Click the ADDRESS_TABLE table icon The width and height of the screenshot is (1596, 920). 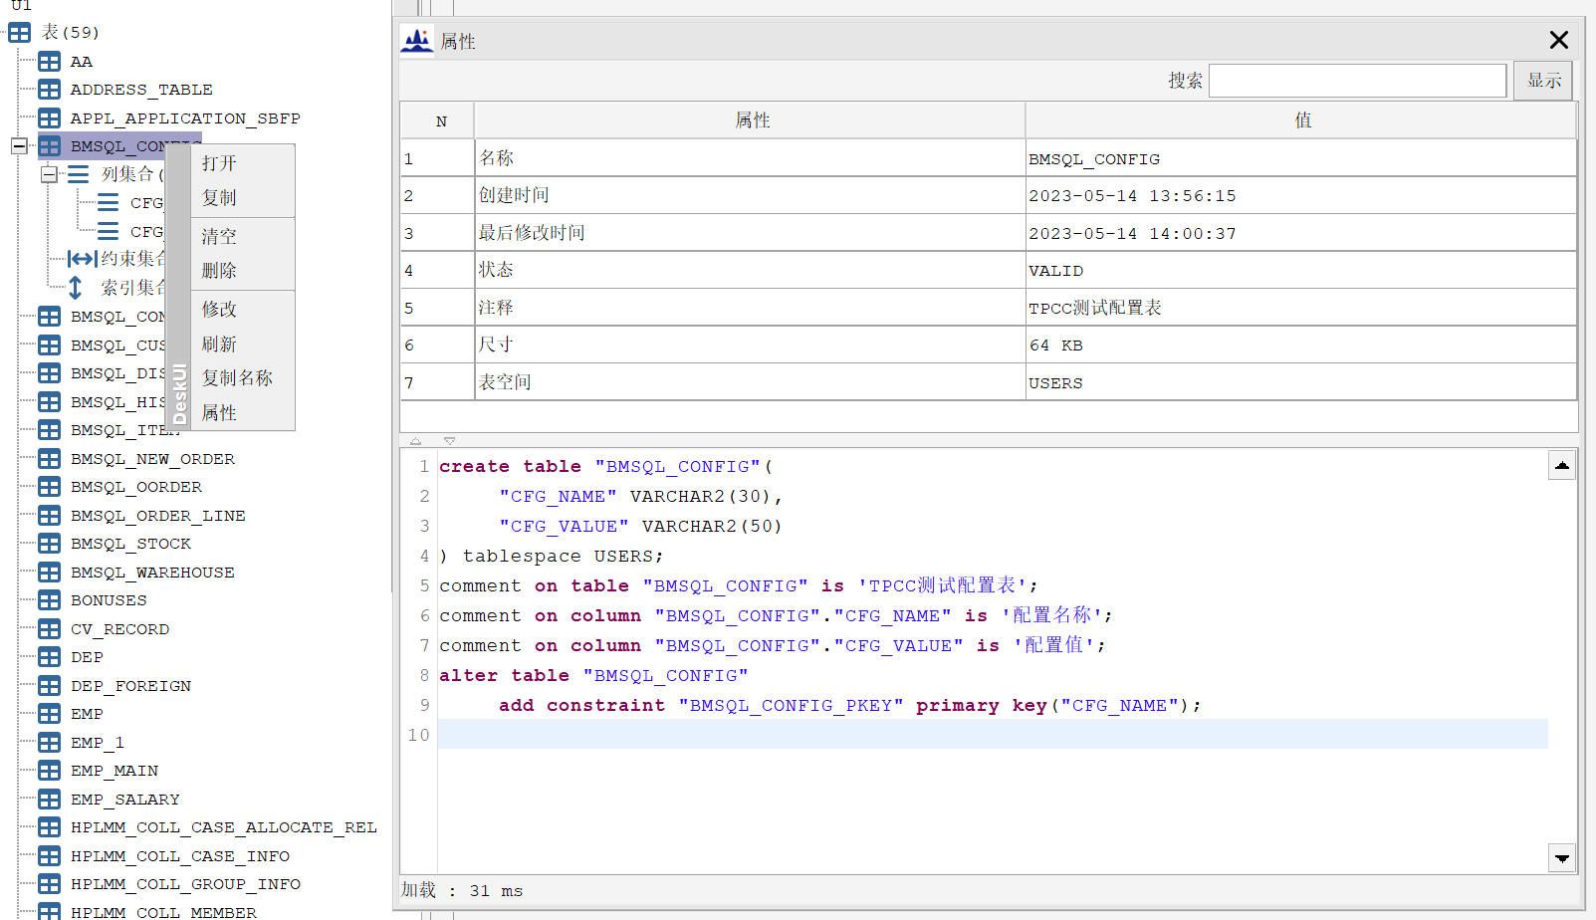coord(49,90)
